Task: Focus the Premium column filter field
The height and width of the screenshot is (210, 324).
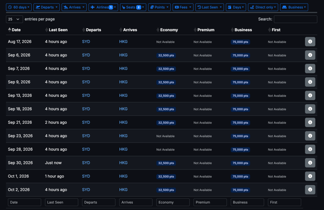Action: [x=210, y=202]
